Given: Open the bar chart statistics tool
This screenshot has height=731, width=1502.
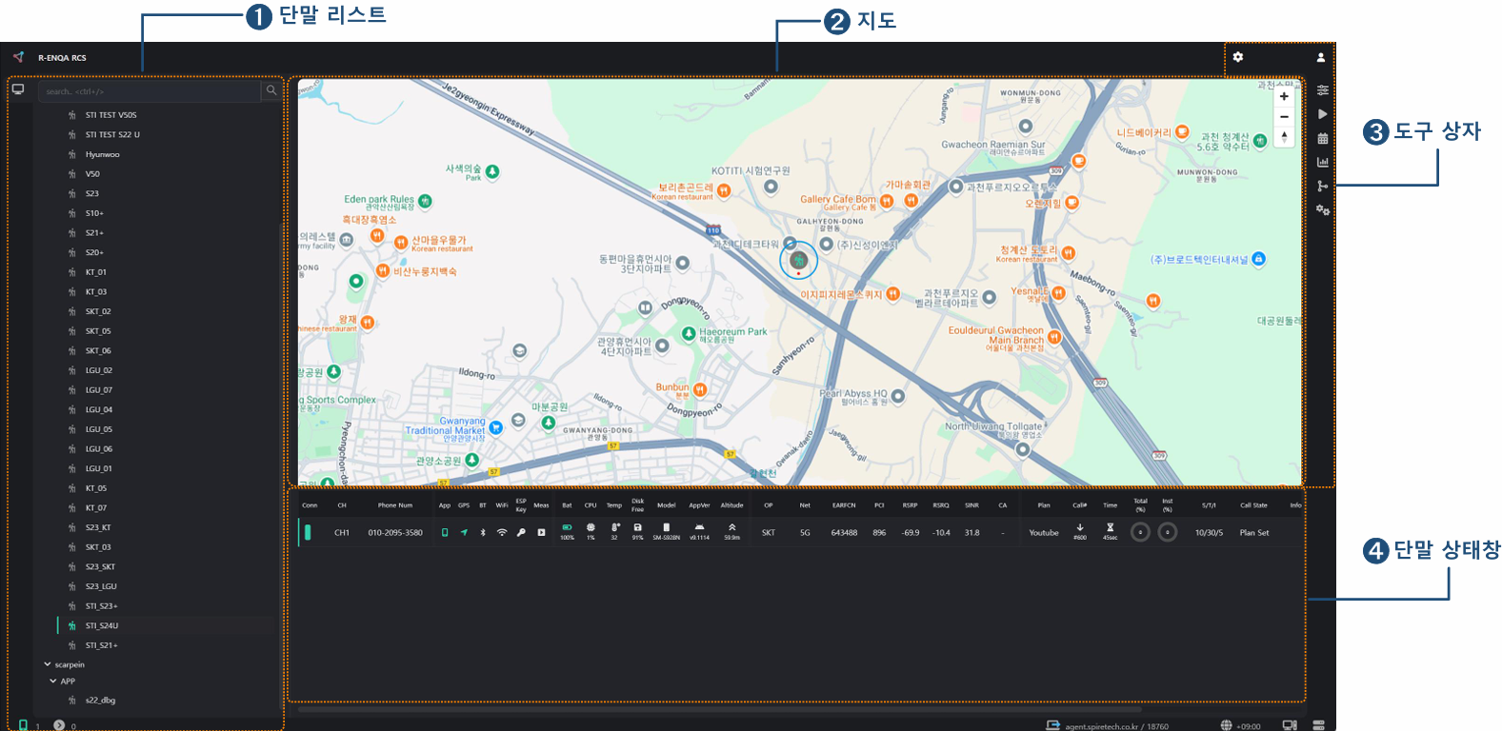Looking at the screenshot, I should point(1322,163).
